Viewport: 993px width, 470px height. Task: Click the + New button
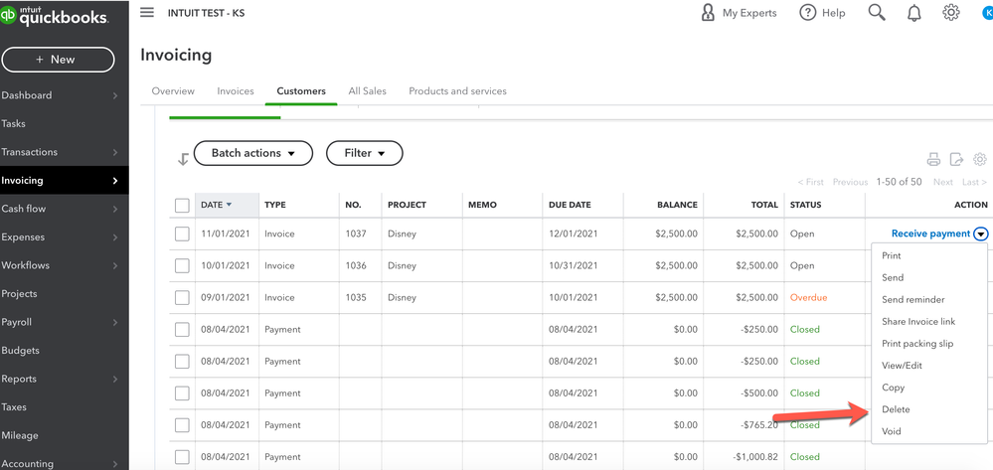[58, 60]
